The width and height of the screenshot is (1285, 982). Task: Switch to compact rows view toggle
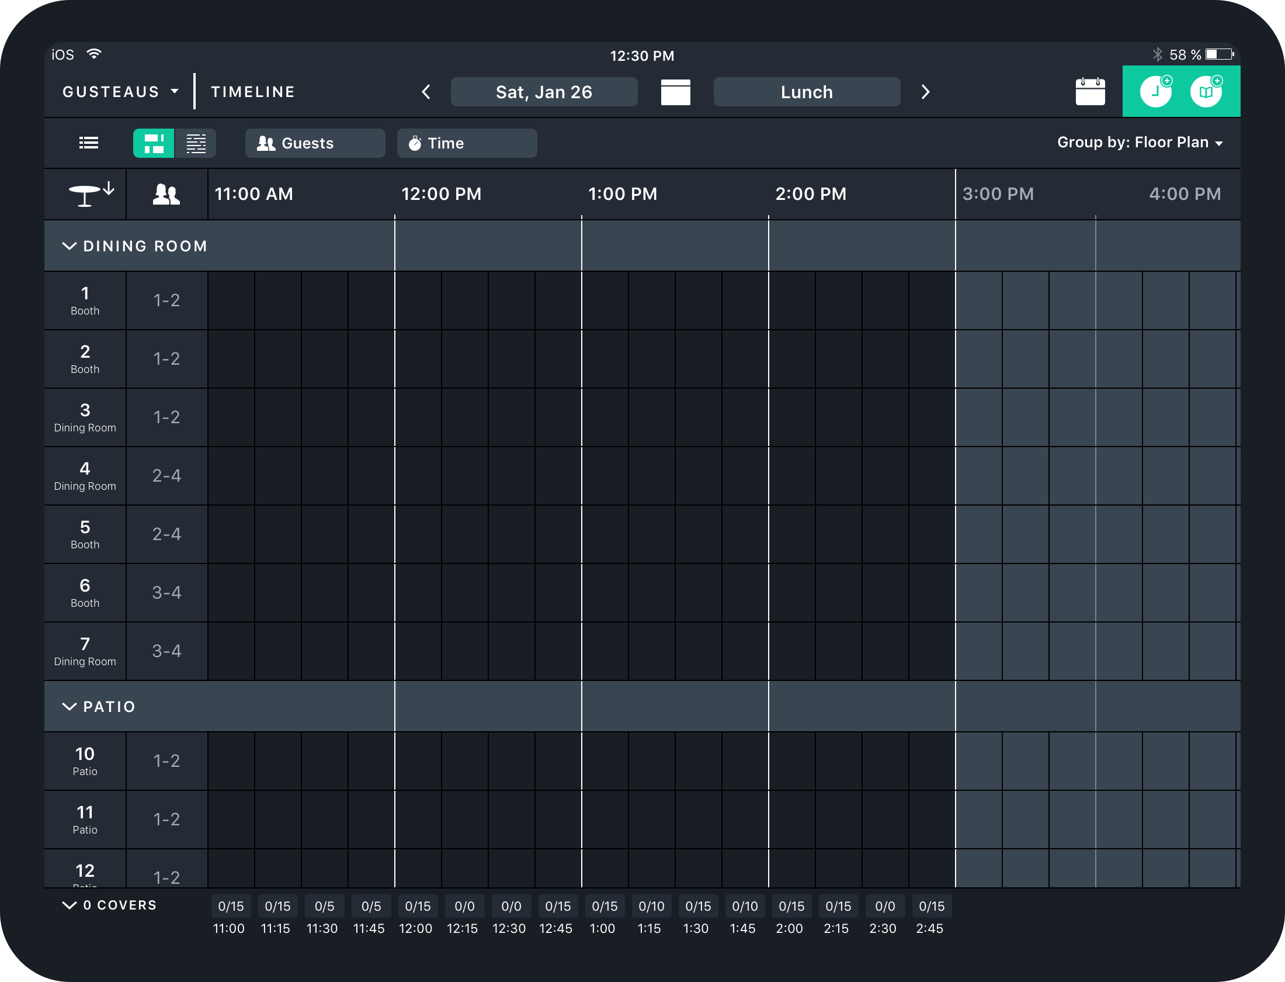pos(196,143)
